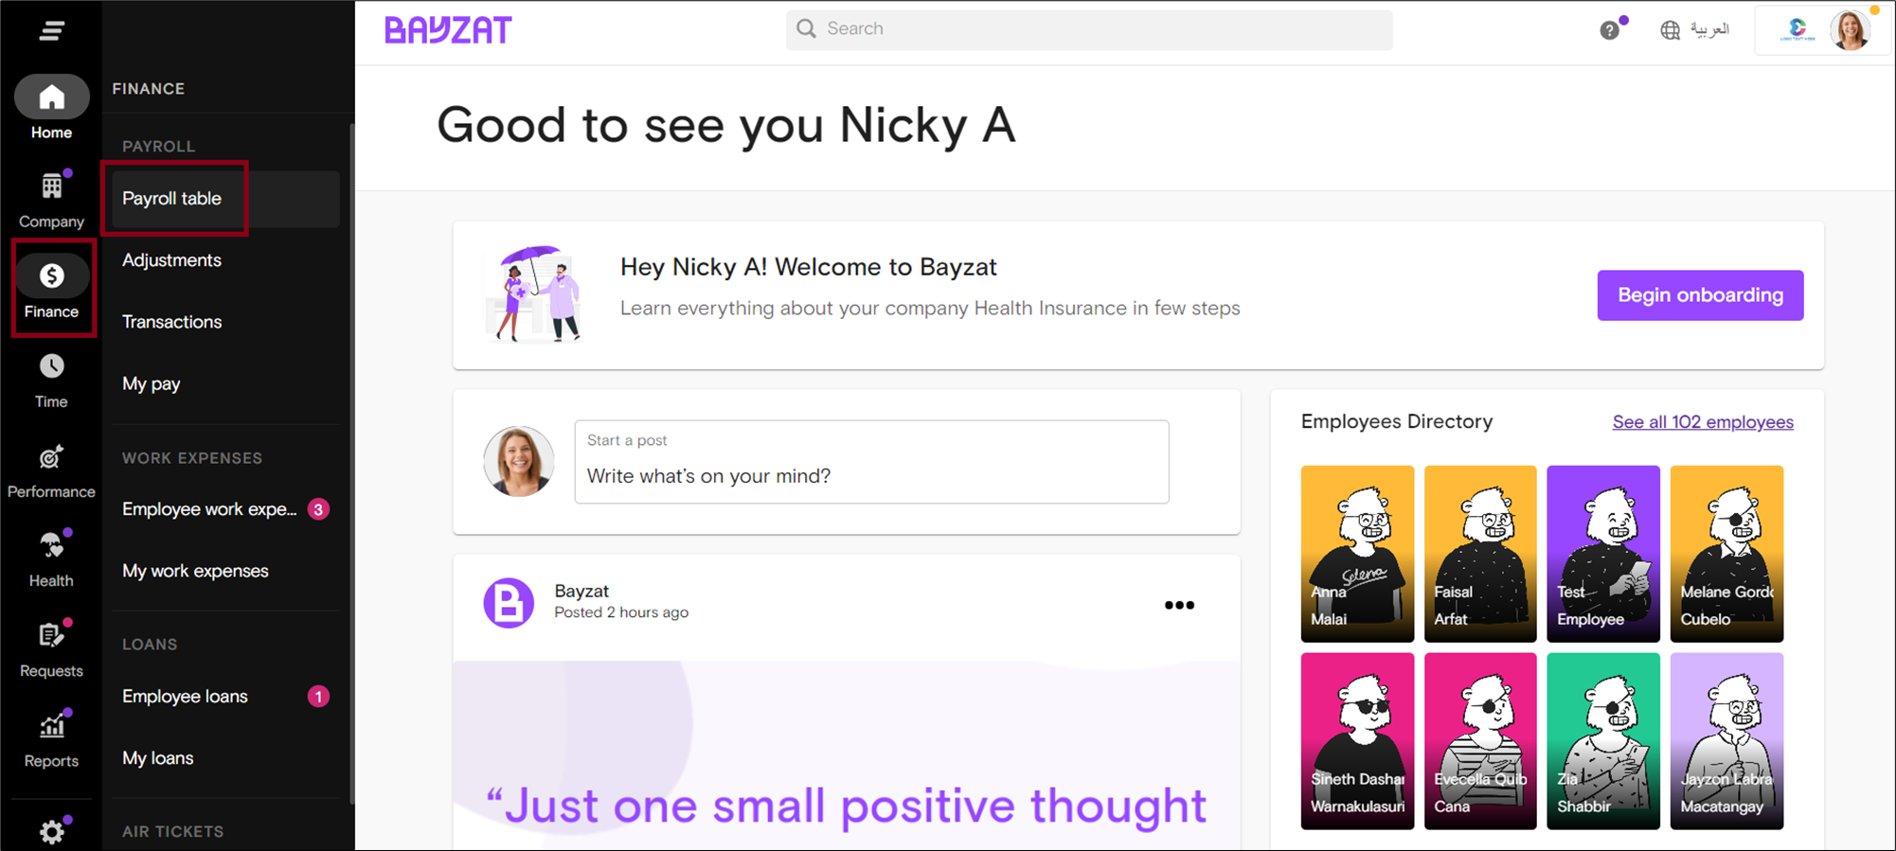
Task: Click the onboarding welcome illustration
Action: click(533, 293)
